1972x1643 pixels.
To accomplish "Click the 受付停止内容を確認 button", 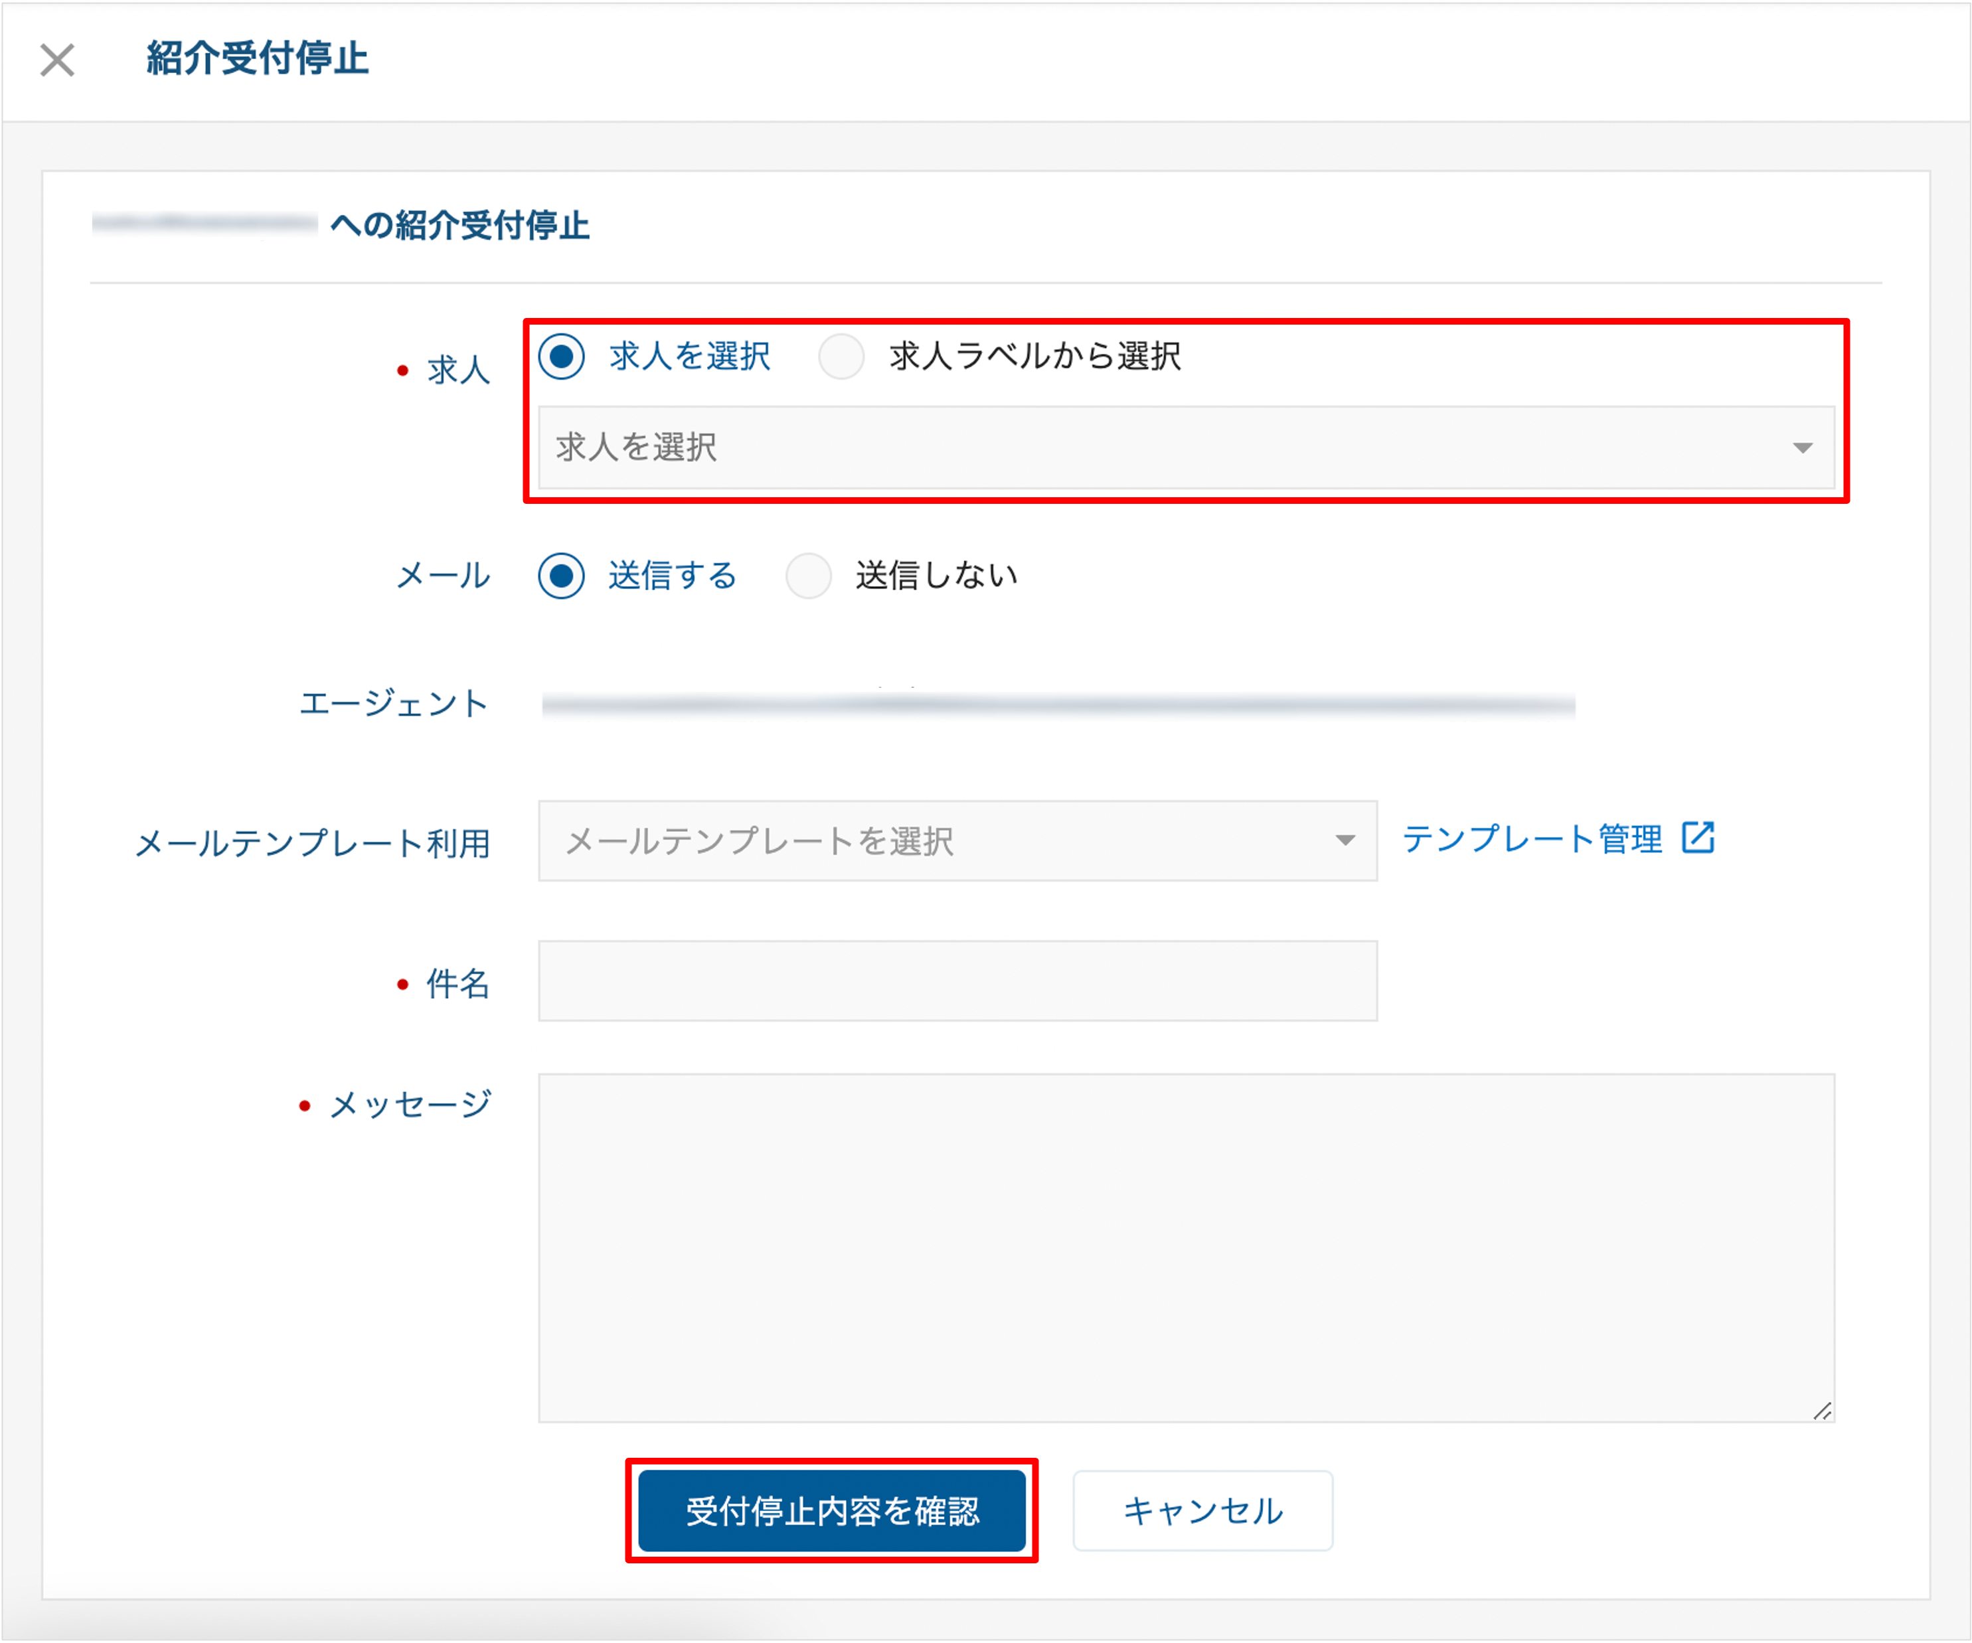I will coord(832,1511).
